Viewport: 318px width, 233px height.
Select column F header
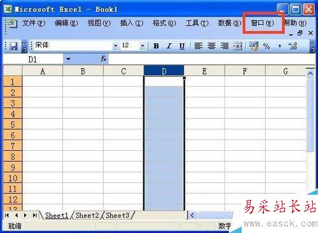click(x=245, y=71)
